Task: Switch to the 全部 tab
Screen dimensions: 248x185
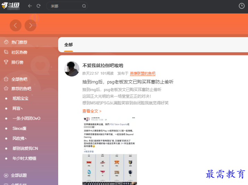Action: tap(69, 45)
